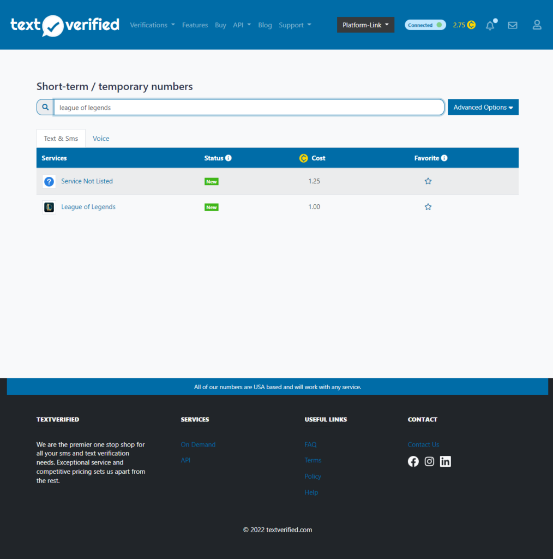The height and width of the screenshot is (559, 553).
Task: Click the 2.75 credits balance
Action: click(459, 25)
